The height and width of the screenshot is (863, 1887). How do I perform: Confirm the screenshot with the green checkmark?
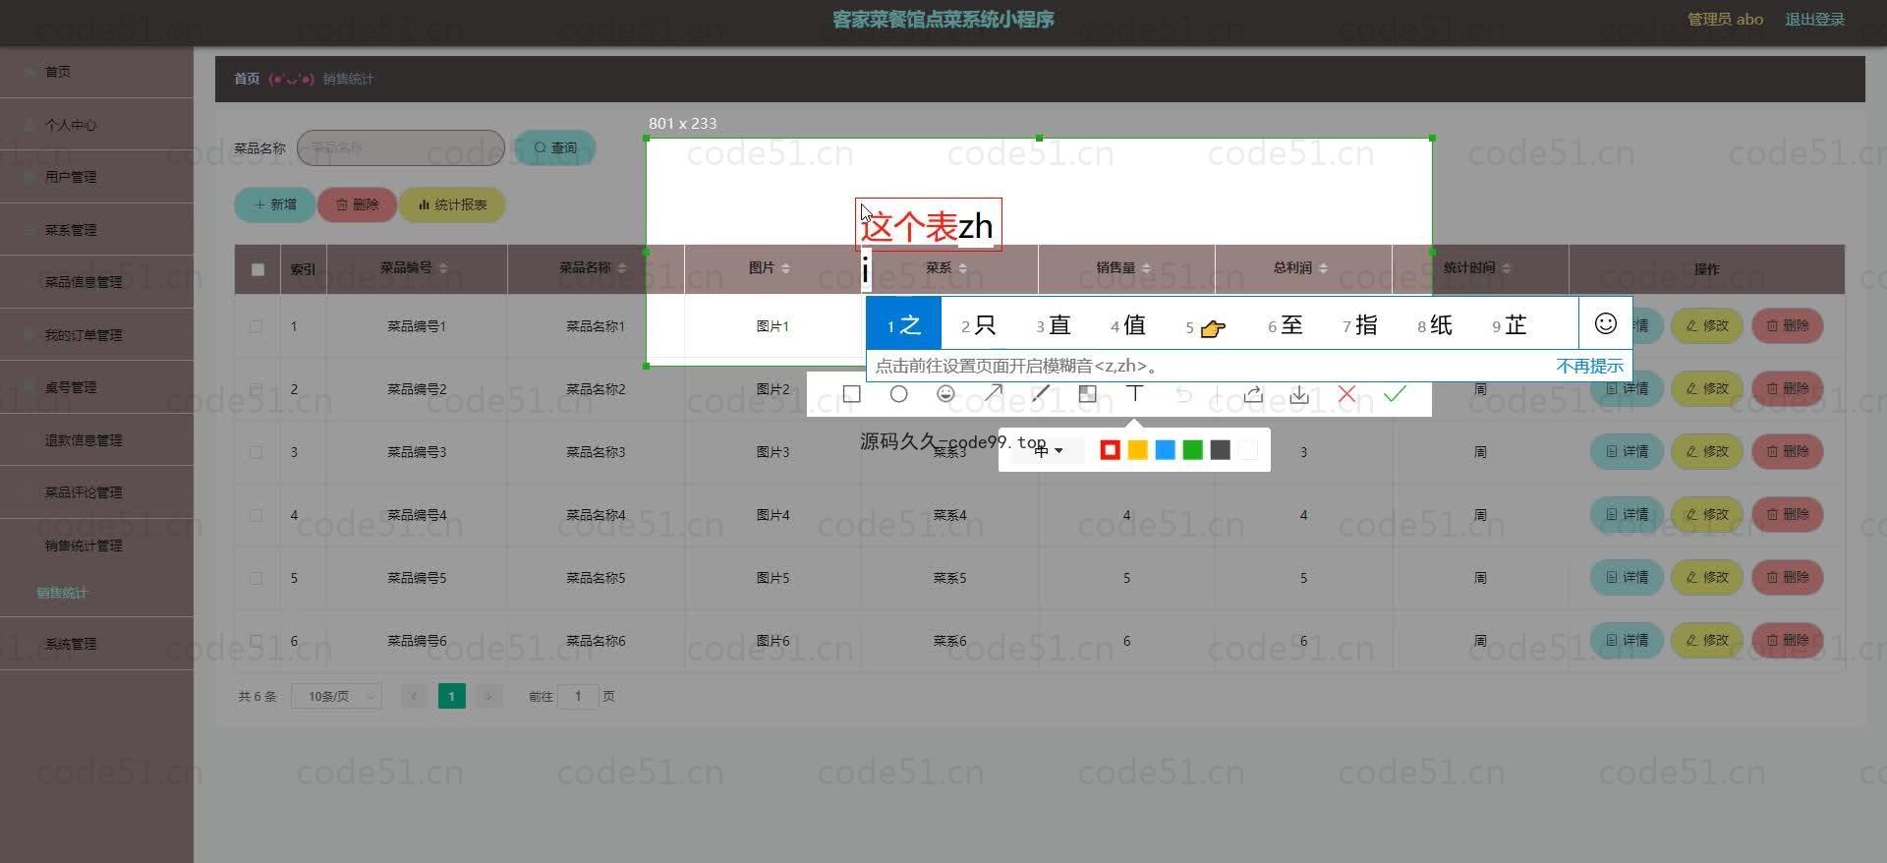coord(1395,394)
